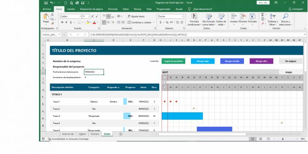The width and height of the screenshot is (308, 154).
Task: Apply red font color A
Action: coord(94,22)
